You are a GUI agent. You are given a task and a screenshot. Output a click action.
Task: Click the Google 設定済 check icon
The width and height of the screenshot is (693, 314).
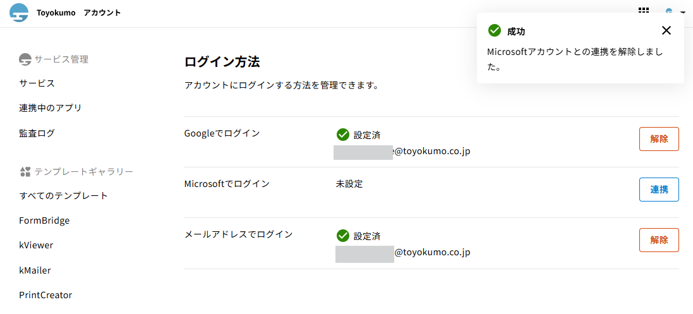click(343, 135)
